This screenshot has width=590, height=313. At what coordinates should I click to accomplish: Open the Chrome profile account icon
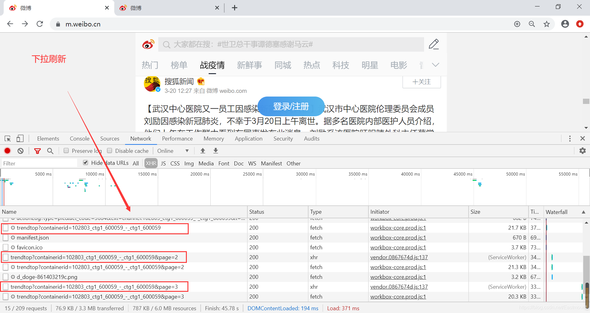pos(565,24)
